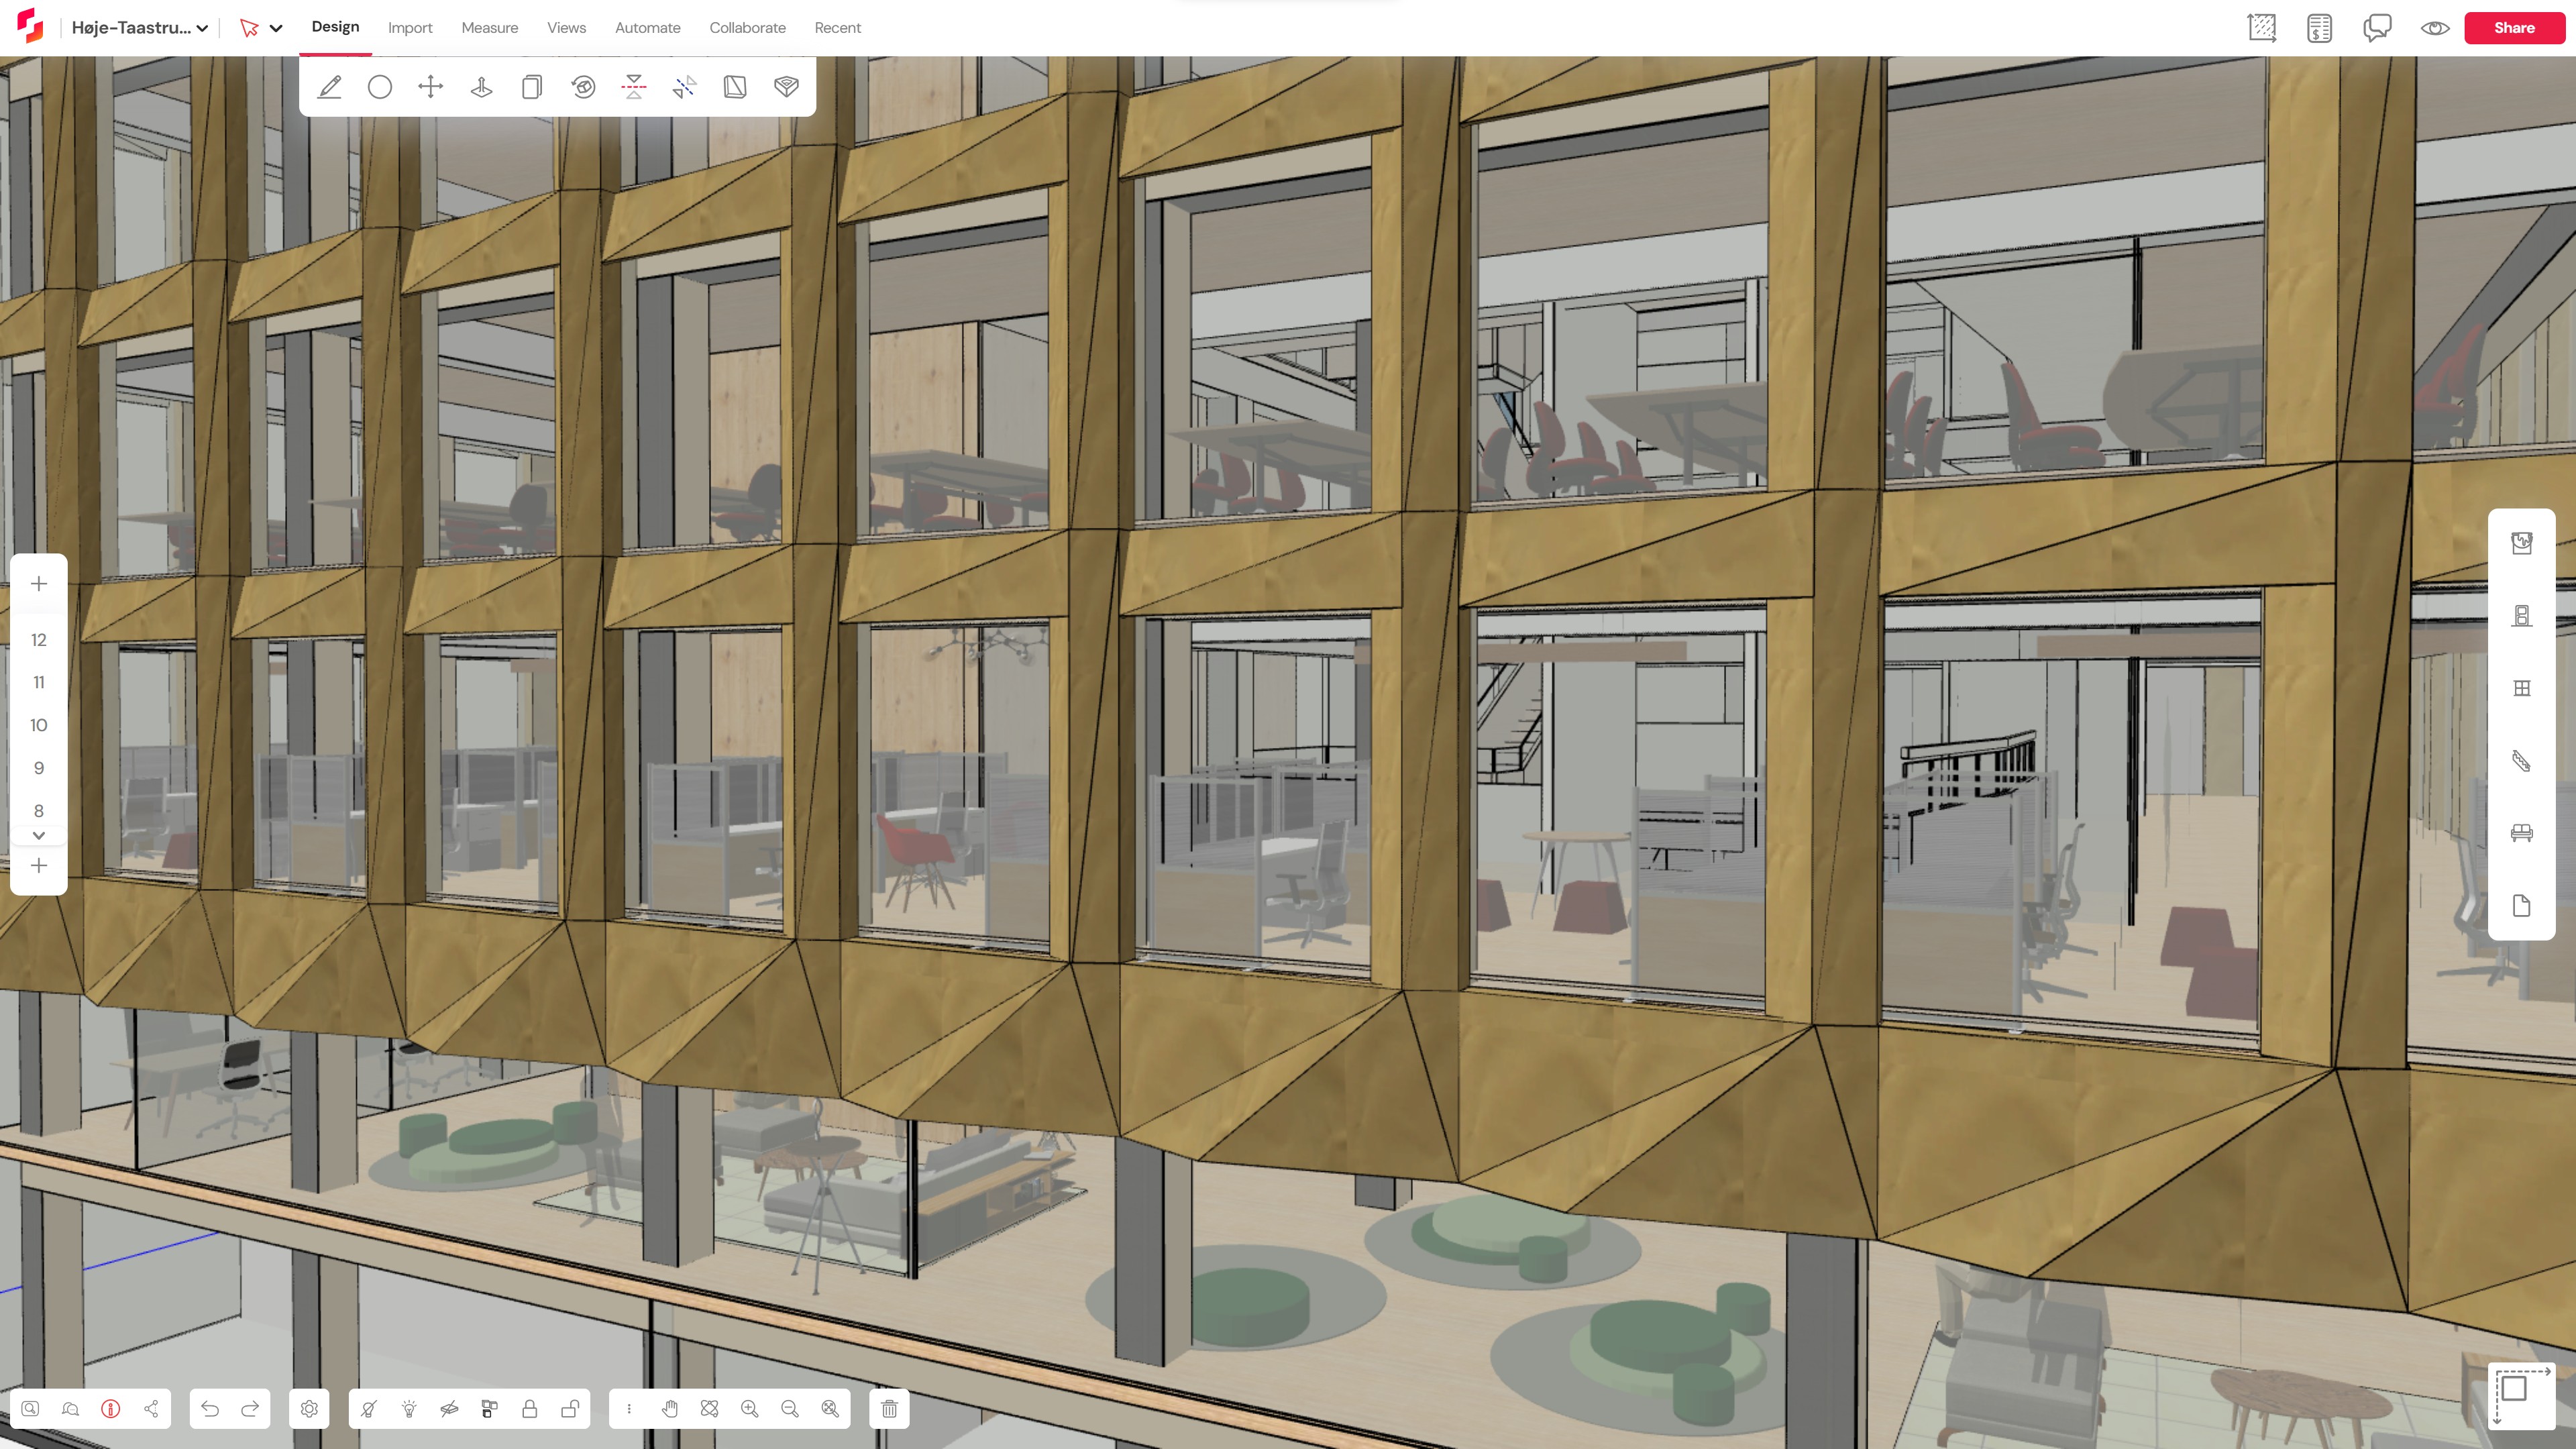Click the zoom-in magnifier control
The image size is (2576, 1449).
tap(750, 1408)
